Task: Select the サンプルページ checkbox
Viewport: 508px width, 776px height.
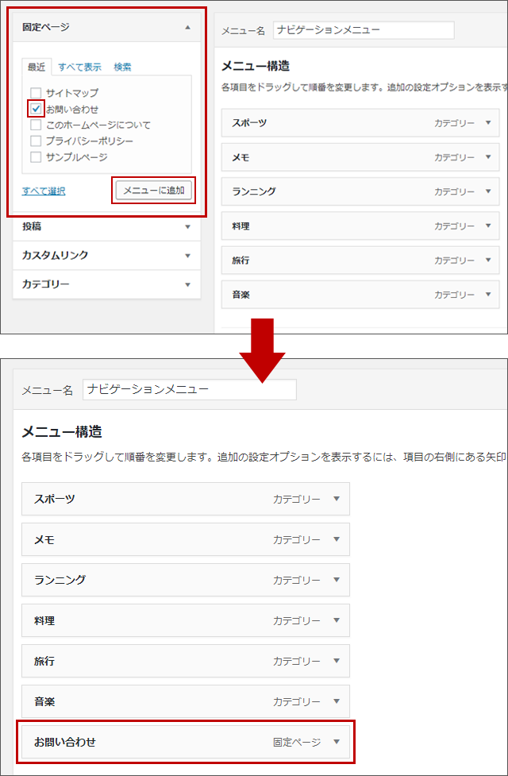Action: click(x=36, y=156)
